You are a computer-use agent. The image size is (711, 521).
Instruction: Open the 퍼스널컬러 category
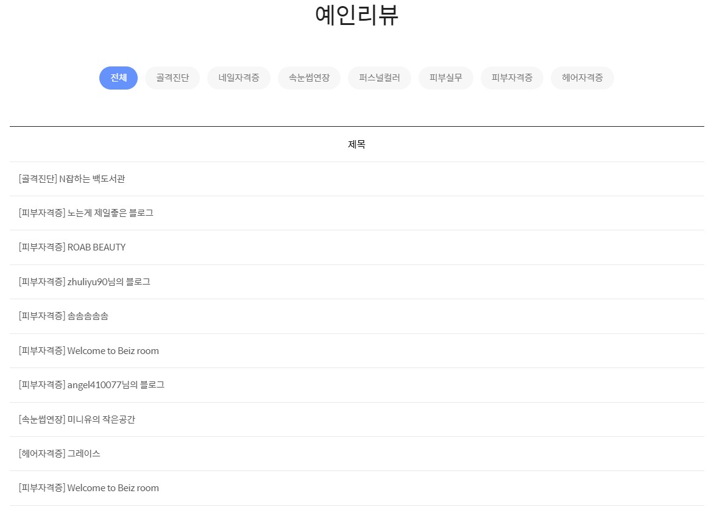pos(380,78)
